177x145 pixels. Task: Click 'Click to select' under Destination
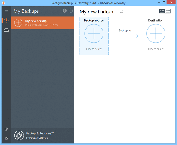pos(156,49)
